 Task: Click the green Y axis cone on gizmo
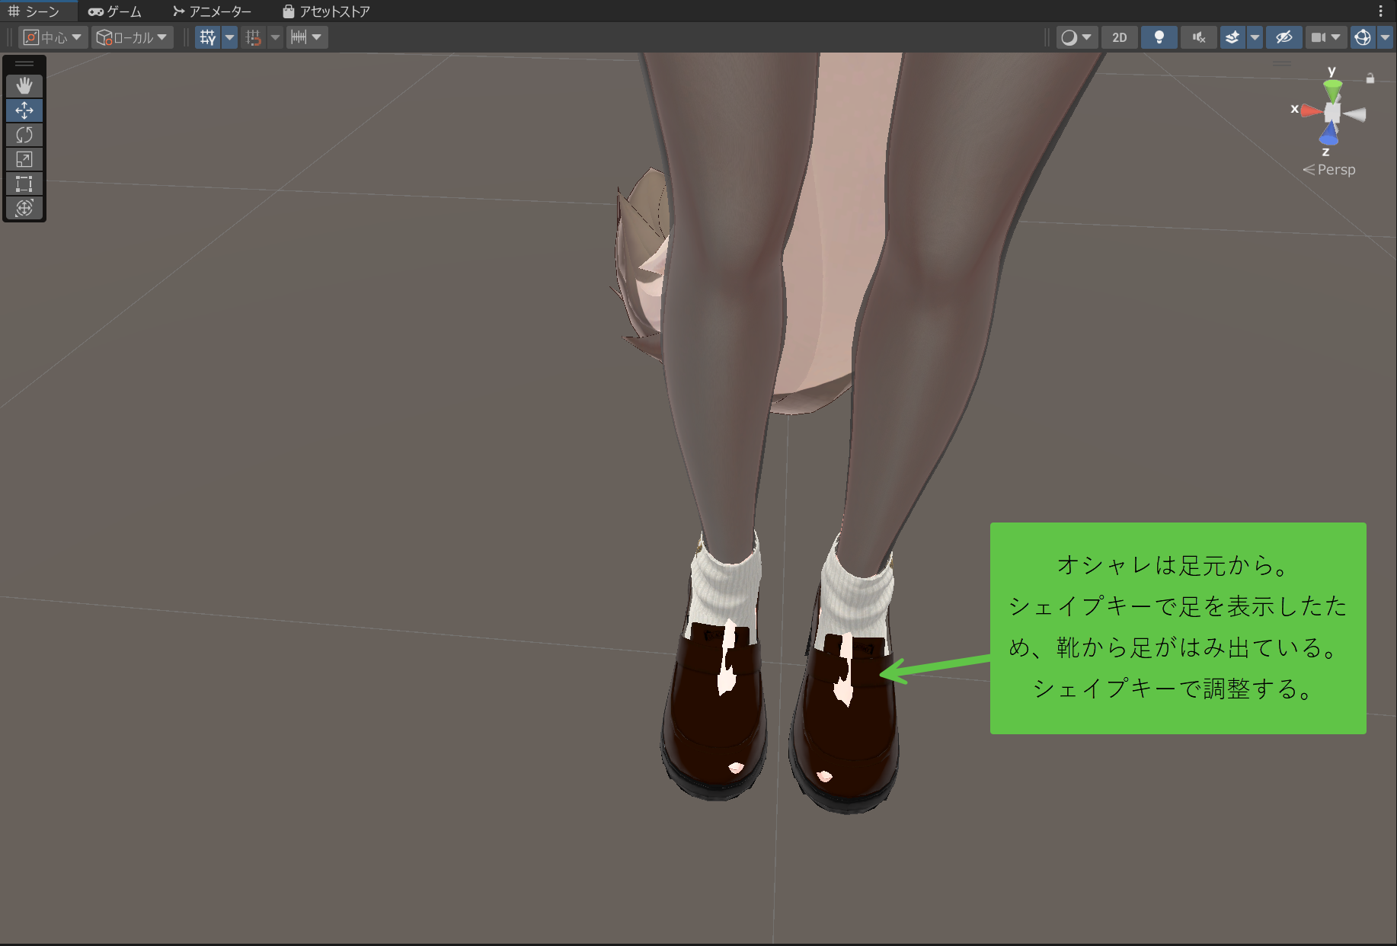pos(1332,91)
